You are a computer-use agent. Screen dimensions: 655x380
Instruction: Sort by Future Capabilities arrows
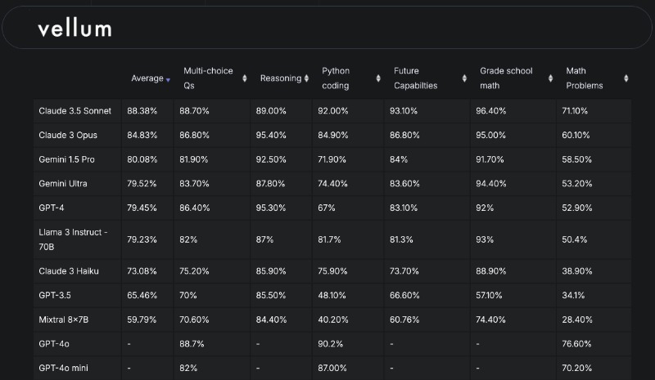click(x=464, y=78)
